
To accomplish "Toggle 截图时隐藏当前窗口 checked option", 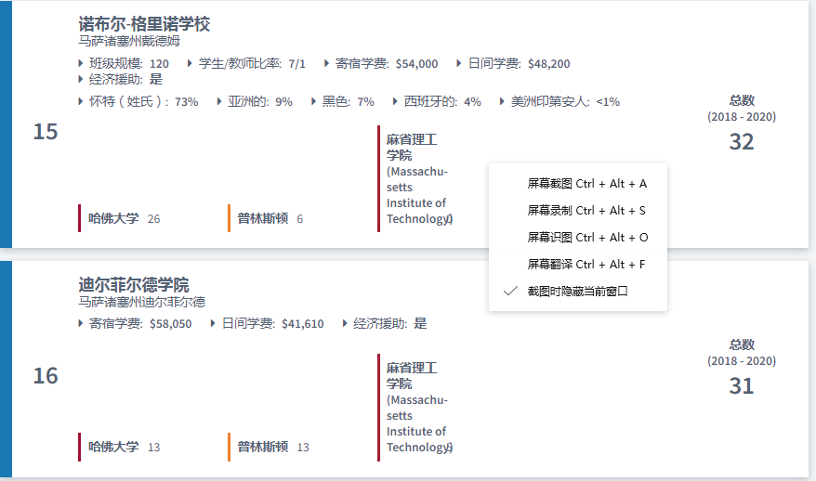I will coord(578,291).
